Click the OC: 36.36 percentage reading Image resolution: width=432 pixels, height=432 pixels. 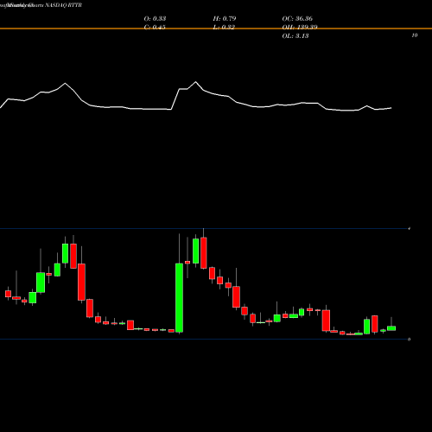pyautogui.click(x=297, y=18)
